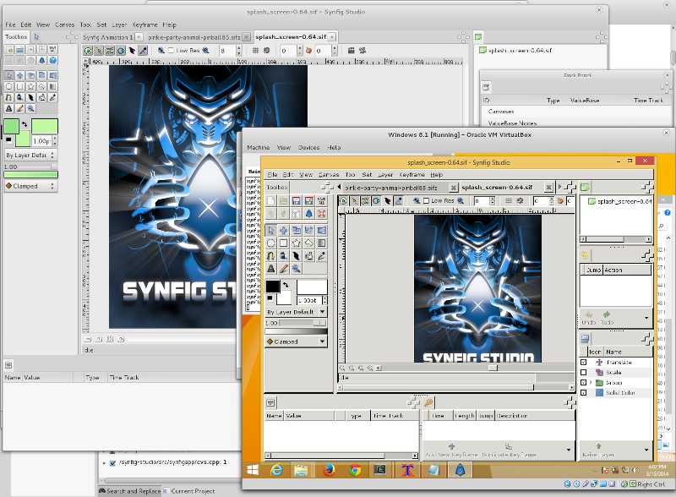Click the green outline color swatch in the host

[x=13, y=126]
